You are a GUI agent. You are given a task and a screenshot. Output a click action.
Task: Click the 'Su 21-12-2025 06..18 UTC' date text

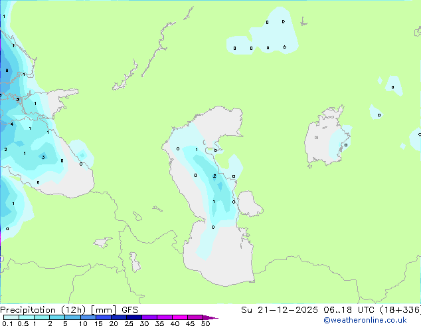pos(308,310)
